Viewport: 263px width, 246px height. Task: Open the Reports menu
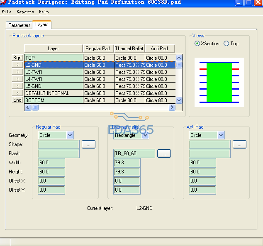[x=25, y=12]
